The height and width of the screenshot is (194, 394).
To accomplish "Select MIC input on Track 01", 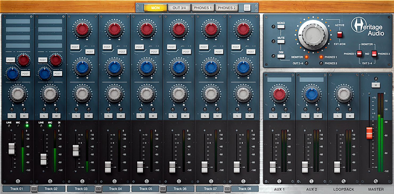I will click(18, 126).
